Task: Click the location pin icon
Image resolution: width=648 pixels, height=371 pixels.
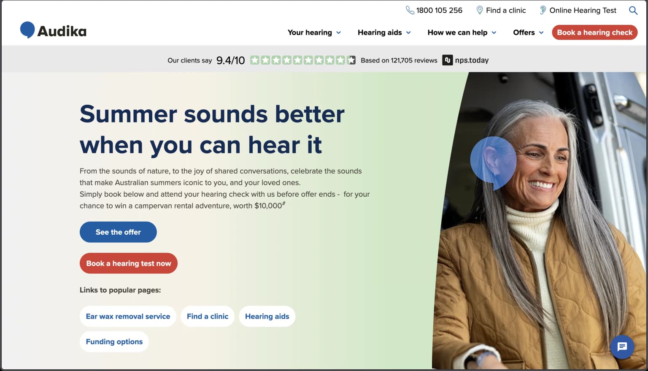Action: (x=479, y=10)
